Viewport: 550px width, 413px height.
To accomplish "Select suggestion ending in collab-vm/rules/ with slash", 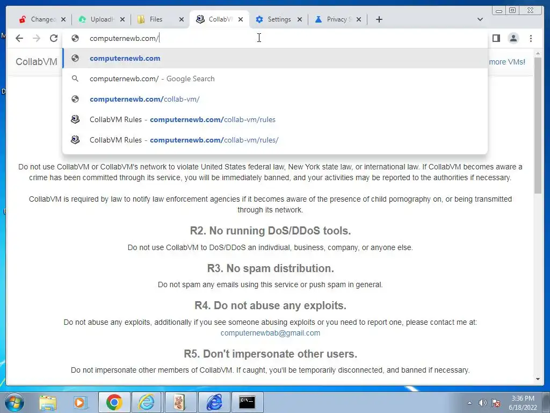I will [x=275, y=140].
